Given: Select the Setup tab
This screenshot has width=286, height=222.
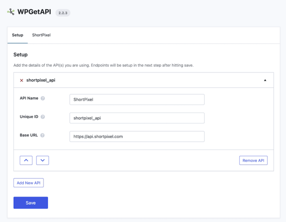Looking at the screenshot, I should tap(18, 35).
